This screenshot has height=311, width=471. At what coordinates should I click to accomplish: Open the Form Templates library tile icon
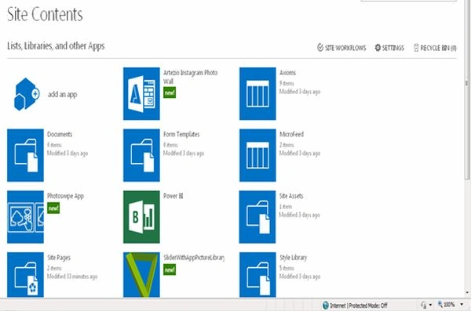[x=141, y=155]
